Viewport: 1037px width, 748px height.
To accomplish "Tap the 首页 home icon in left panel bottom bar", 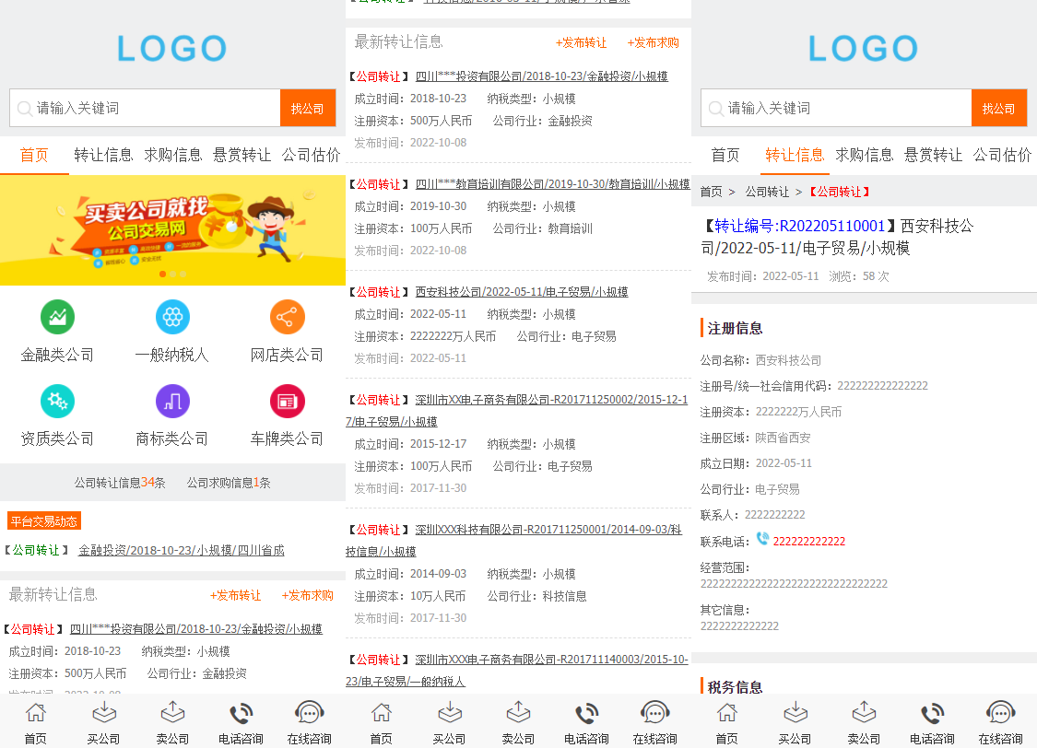I will 36,713.
